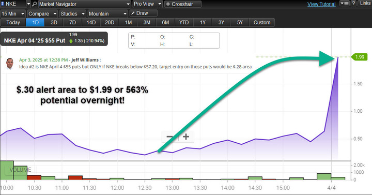Screen dimensions: 372x195
Task: Switch to the 3D range tab
Action: click(x=54, y=22)
